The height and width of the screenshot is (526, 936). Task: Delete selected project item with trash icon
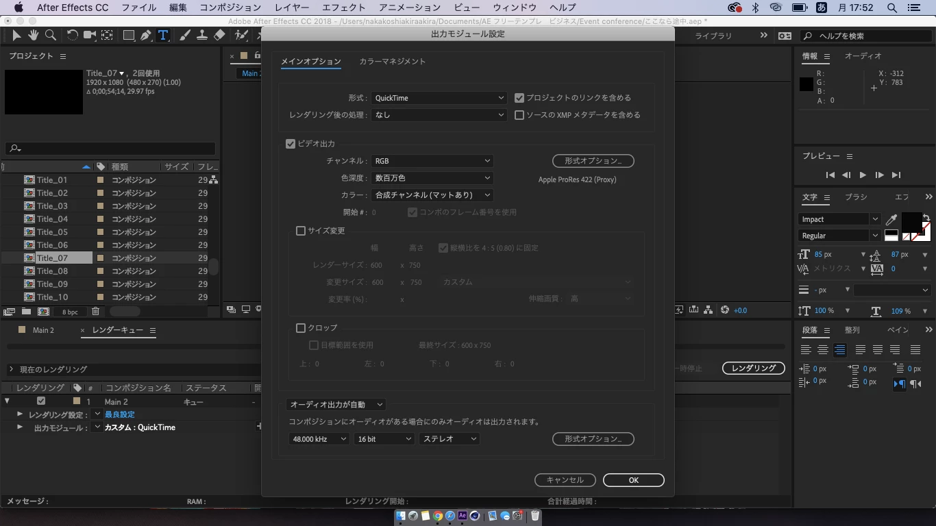[95, 312]
